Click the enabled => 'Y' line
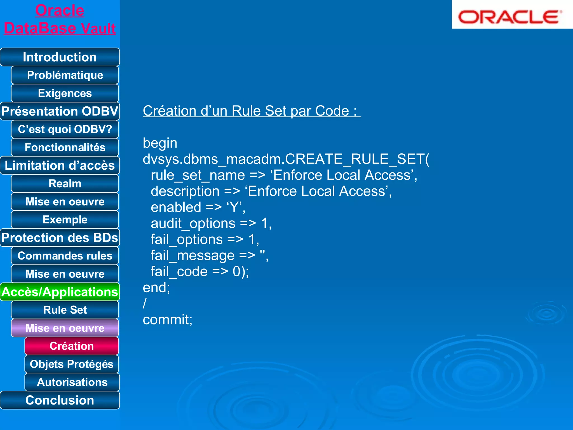Viewport: 573px width, 430px height. coord(198,207)
